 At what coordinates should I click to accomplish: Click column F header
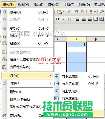coord(96,39)
